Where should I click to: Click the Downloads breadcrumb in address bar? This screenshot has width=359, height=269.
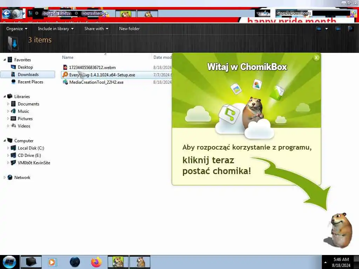click(x=94, y=14)
